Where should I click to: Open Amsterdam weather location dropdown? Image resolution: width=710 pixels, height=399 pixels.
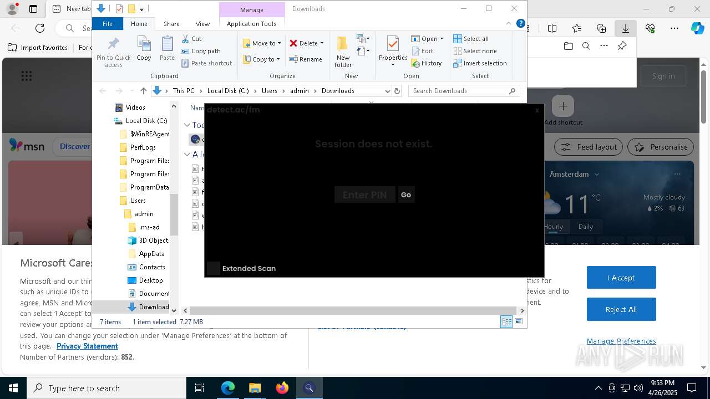597,174
